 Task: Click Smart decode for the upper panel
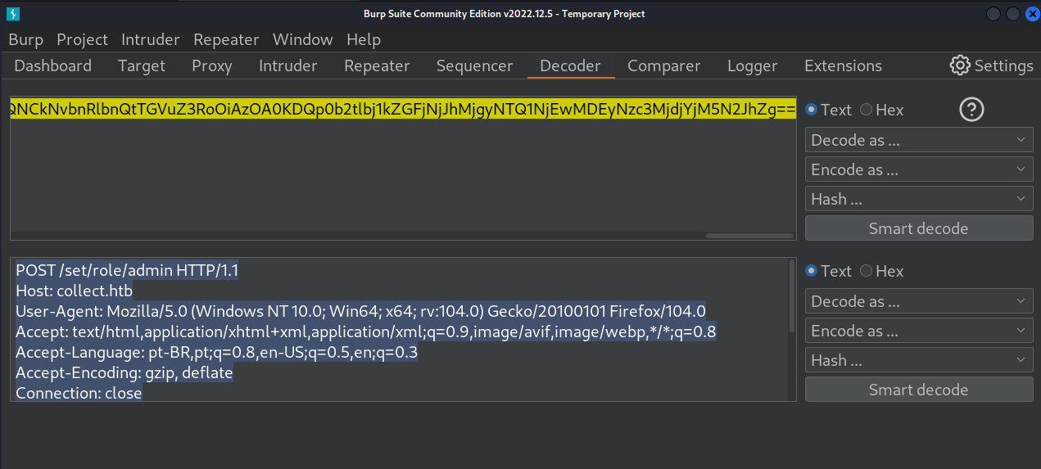tap(919, 228)
